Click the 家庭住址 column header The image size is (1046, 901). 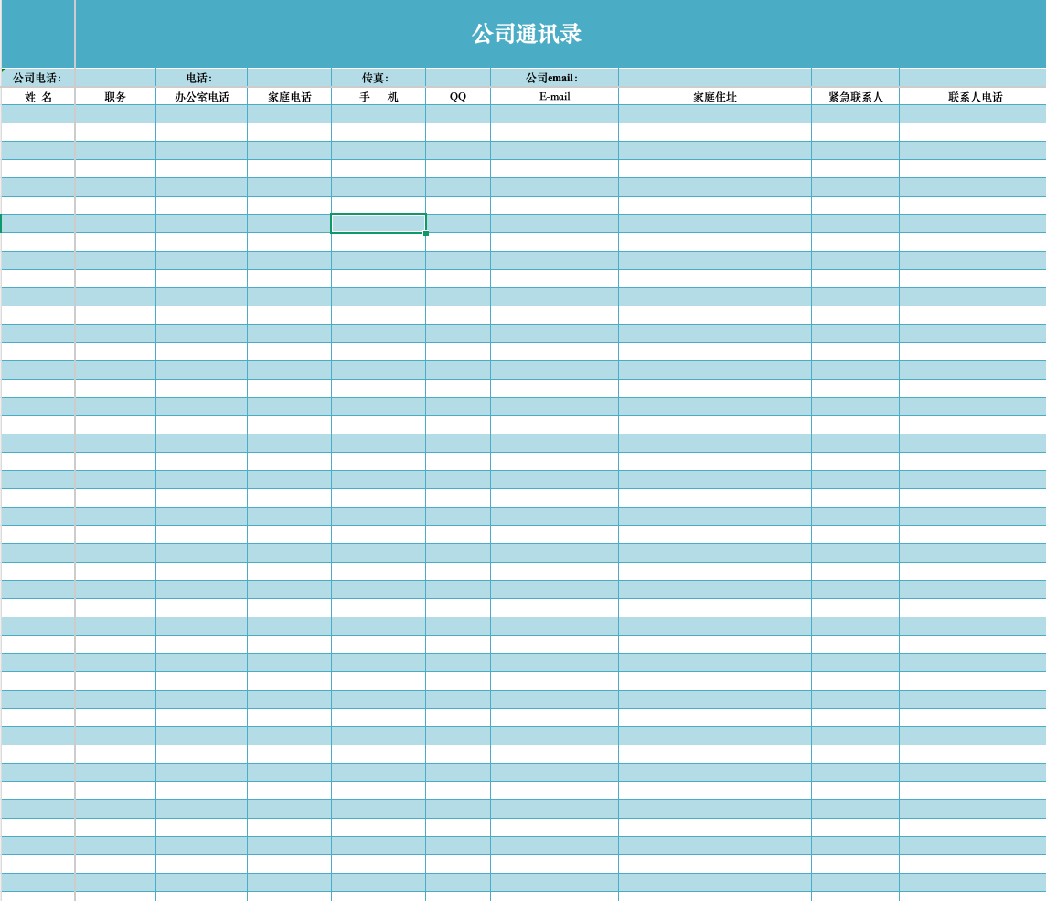click(714, 97)
